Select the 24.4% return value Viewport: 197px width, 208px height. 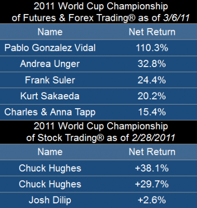152,80
